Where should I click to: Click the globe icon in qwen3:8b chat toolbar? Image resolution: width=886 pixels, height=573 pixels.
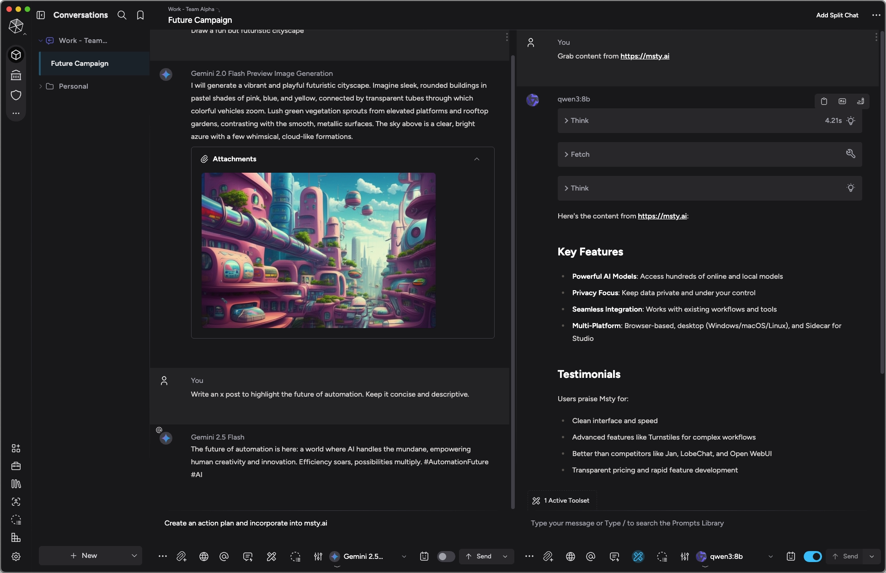571,556
